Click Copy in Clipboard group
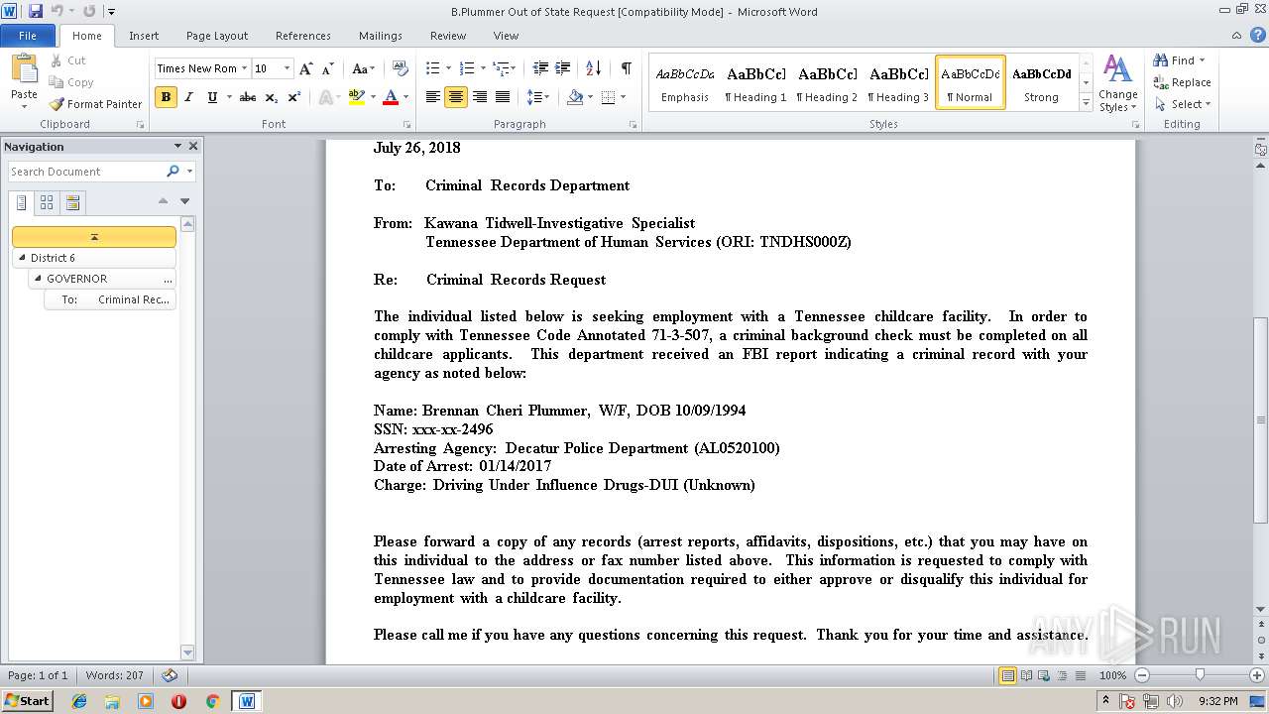Viewport: 1269px width, 714px height. 71,82
